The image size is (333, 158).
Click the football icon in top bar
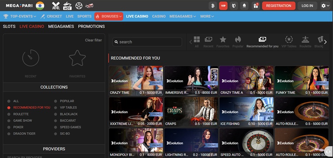(79, 6)
